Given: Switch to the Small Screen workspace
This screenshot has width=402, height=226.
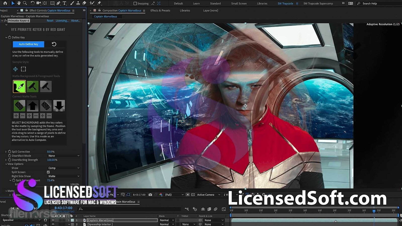Looking at the screenshot, I should 239,4.
